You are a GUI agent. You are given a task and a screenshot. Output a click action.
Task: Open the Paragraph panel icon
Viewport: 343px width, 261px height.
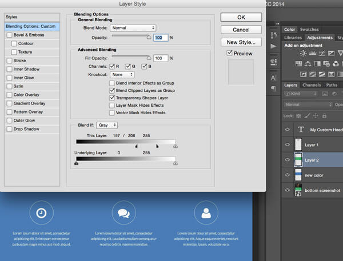[x=273, y=89]
